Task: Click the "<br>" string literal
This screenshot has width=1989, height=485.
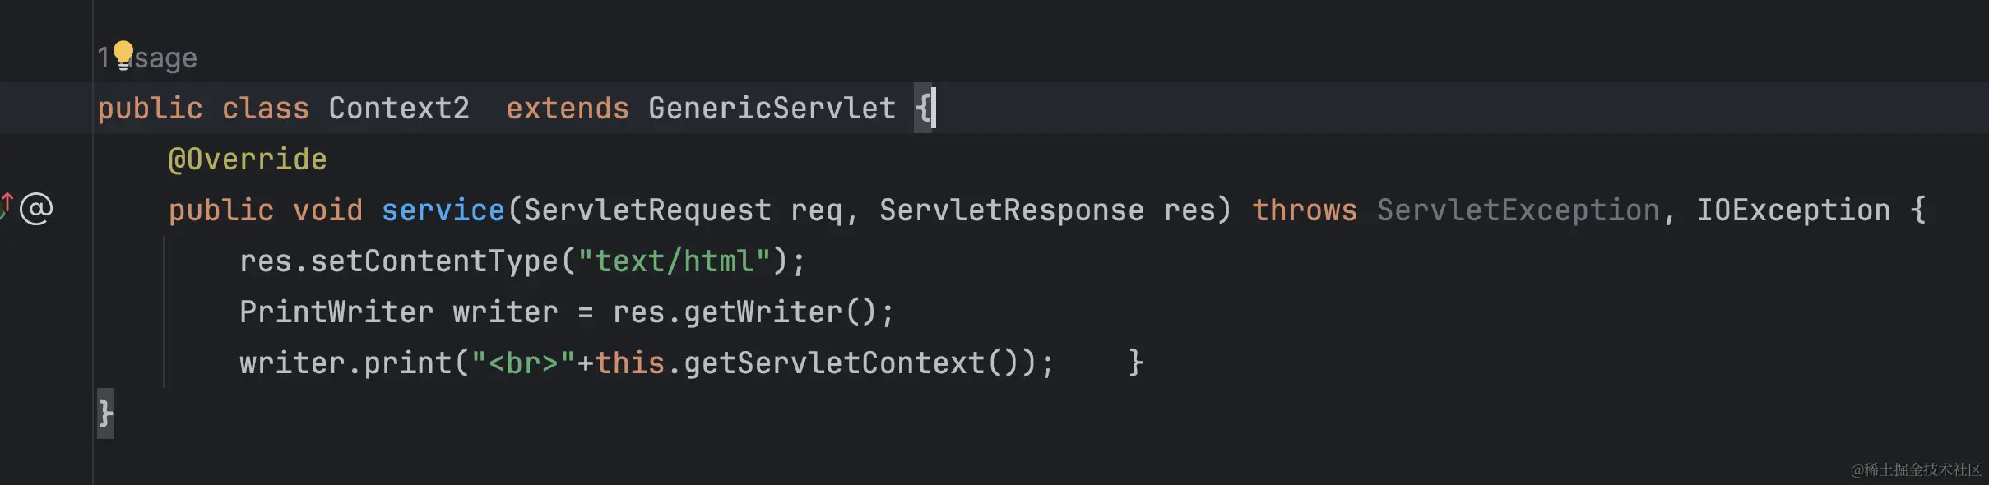Action: pos(523,363)
